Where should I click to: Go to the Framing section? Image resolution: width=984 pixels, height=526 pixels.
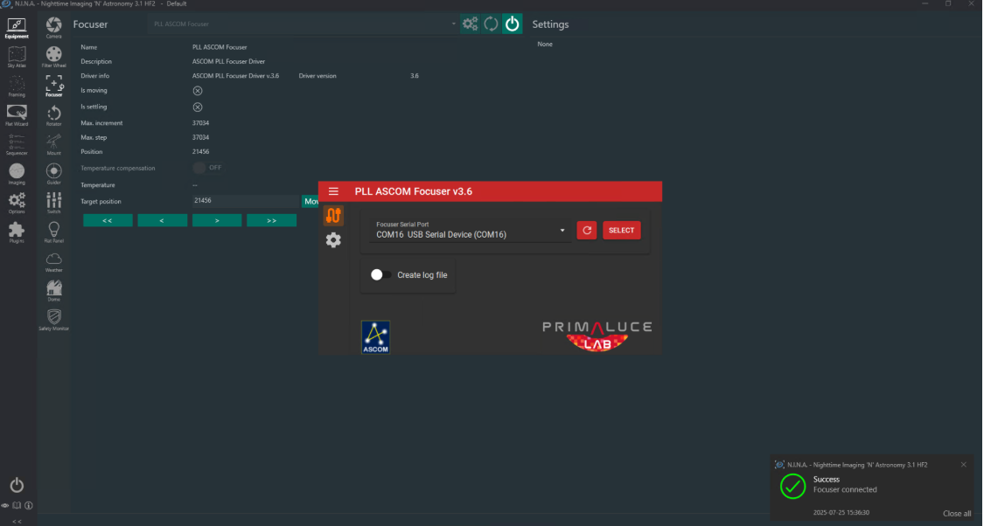pyautogui.click(x=17, y=87)
